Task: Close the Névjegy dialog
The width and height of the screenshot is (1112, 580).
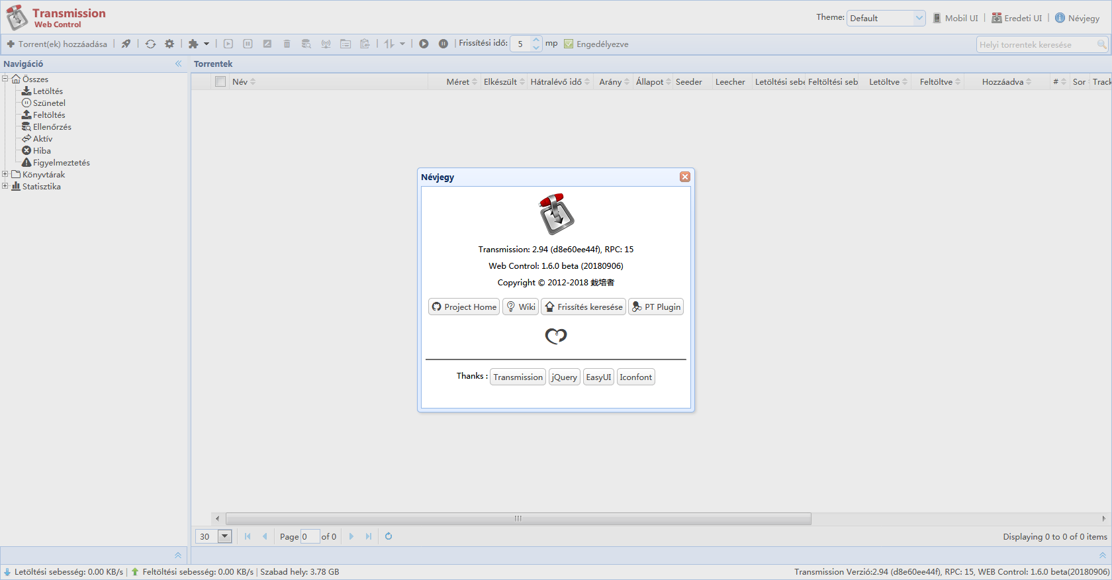Action: [x=685, y=177]
